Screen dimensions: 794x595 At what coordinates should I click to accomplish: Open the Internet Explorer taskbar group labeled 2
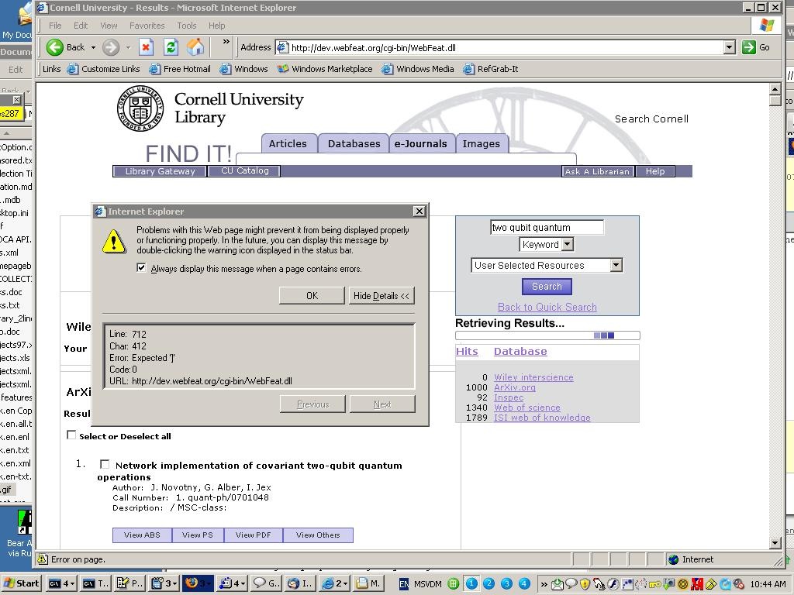pos(333,583)
